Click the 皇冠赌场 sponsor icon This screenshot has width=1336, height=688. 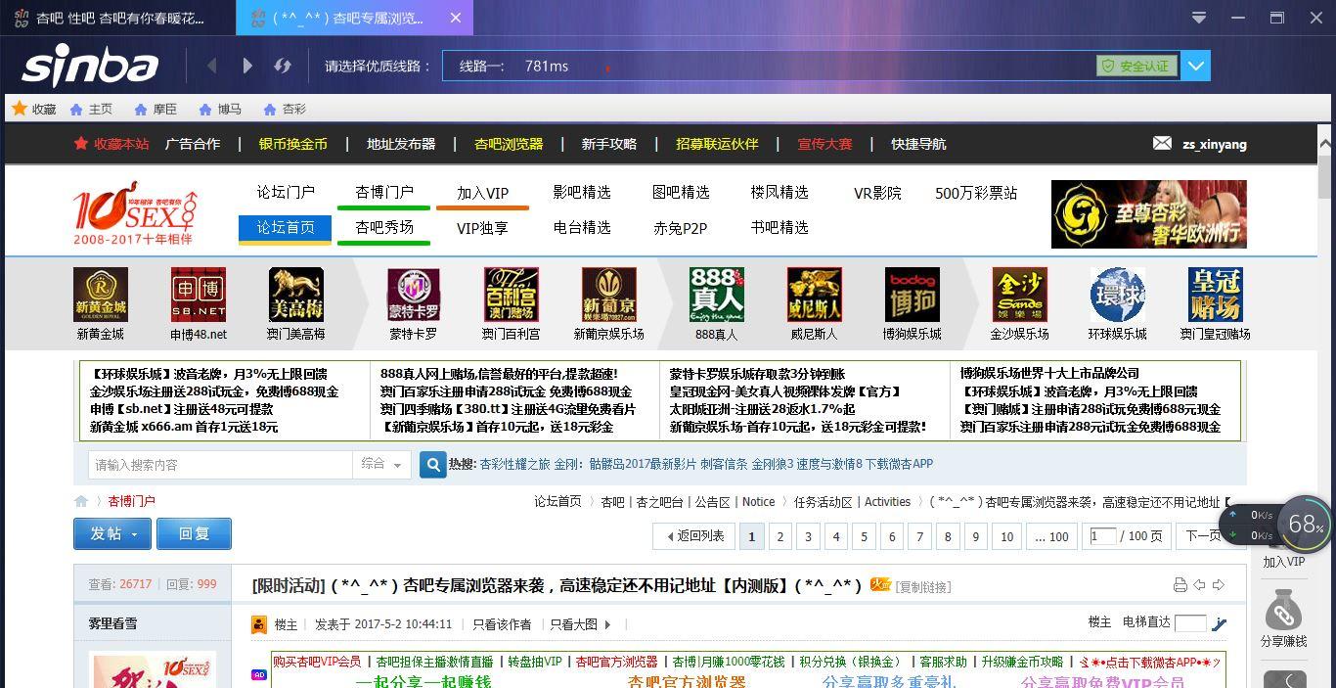click(1216, 295)
